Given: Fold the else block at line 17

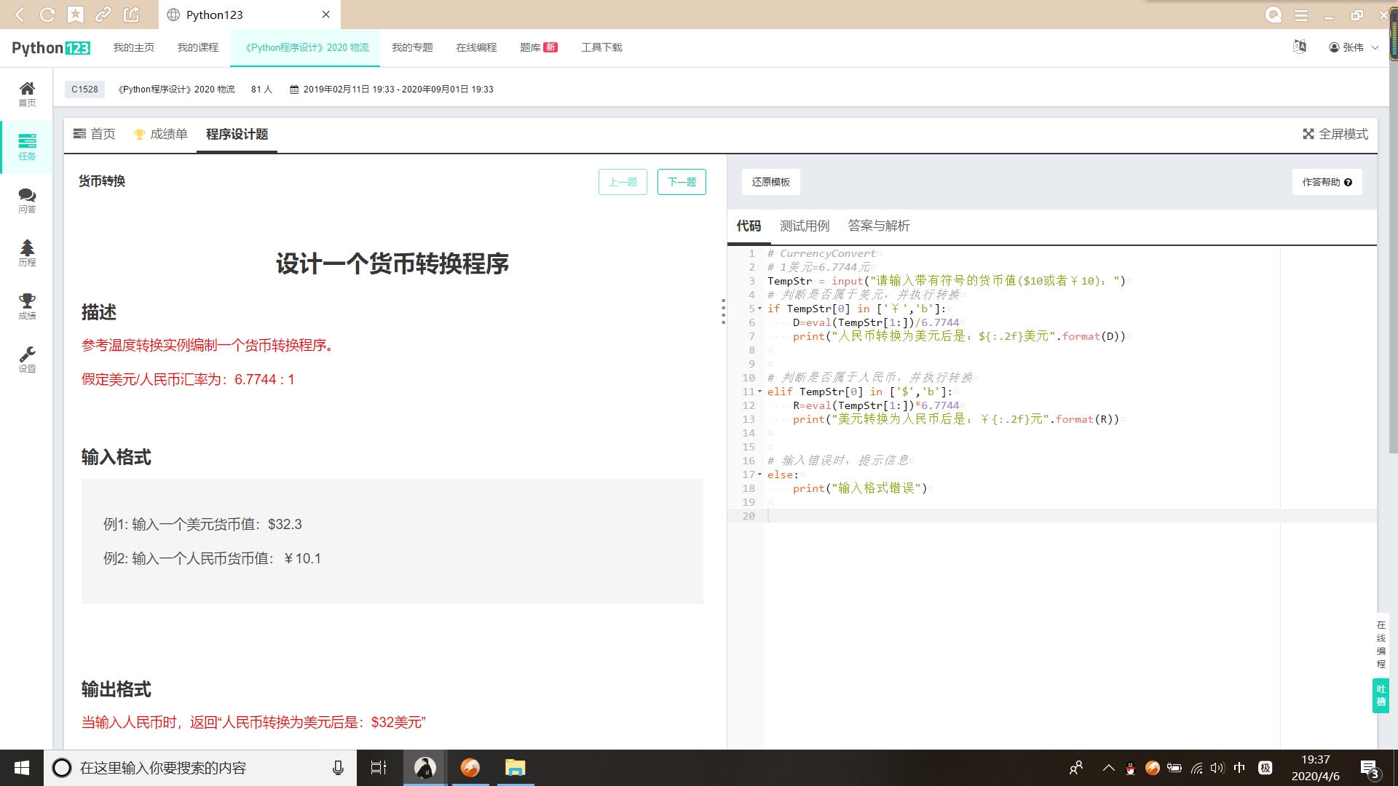Looking at the screenshot, I should [x=760, y=475].
